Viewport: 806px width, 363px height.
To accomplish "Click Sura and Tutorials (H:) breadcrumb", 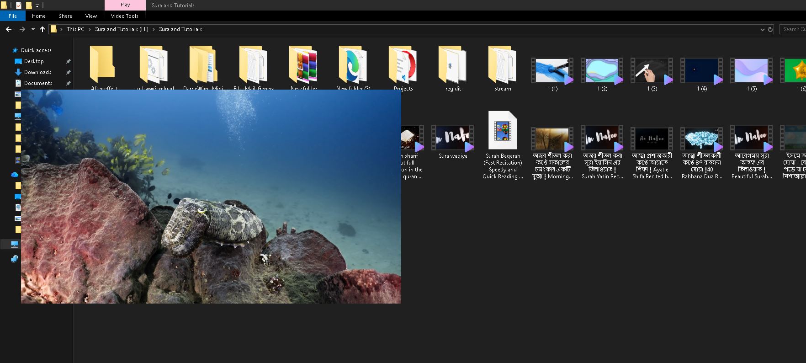I will [x=122, y=29].
